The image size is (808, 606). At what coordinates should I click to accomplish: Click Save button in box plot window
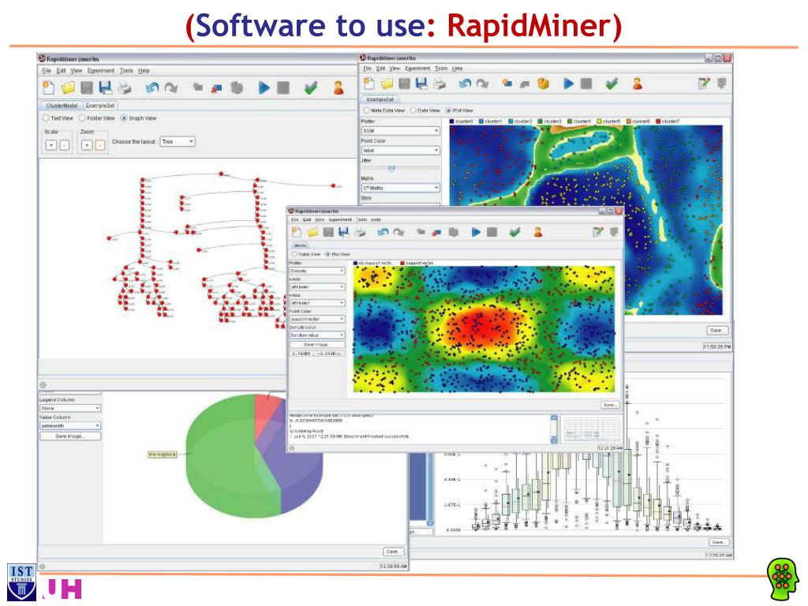(x=718, y=542)
